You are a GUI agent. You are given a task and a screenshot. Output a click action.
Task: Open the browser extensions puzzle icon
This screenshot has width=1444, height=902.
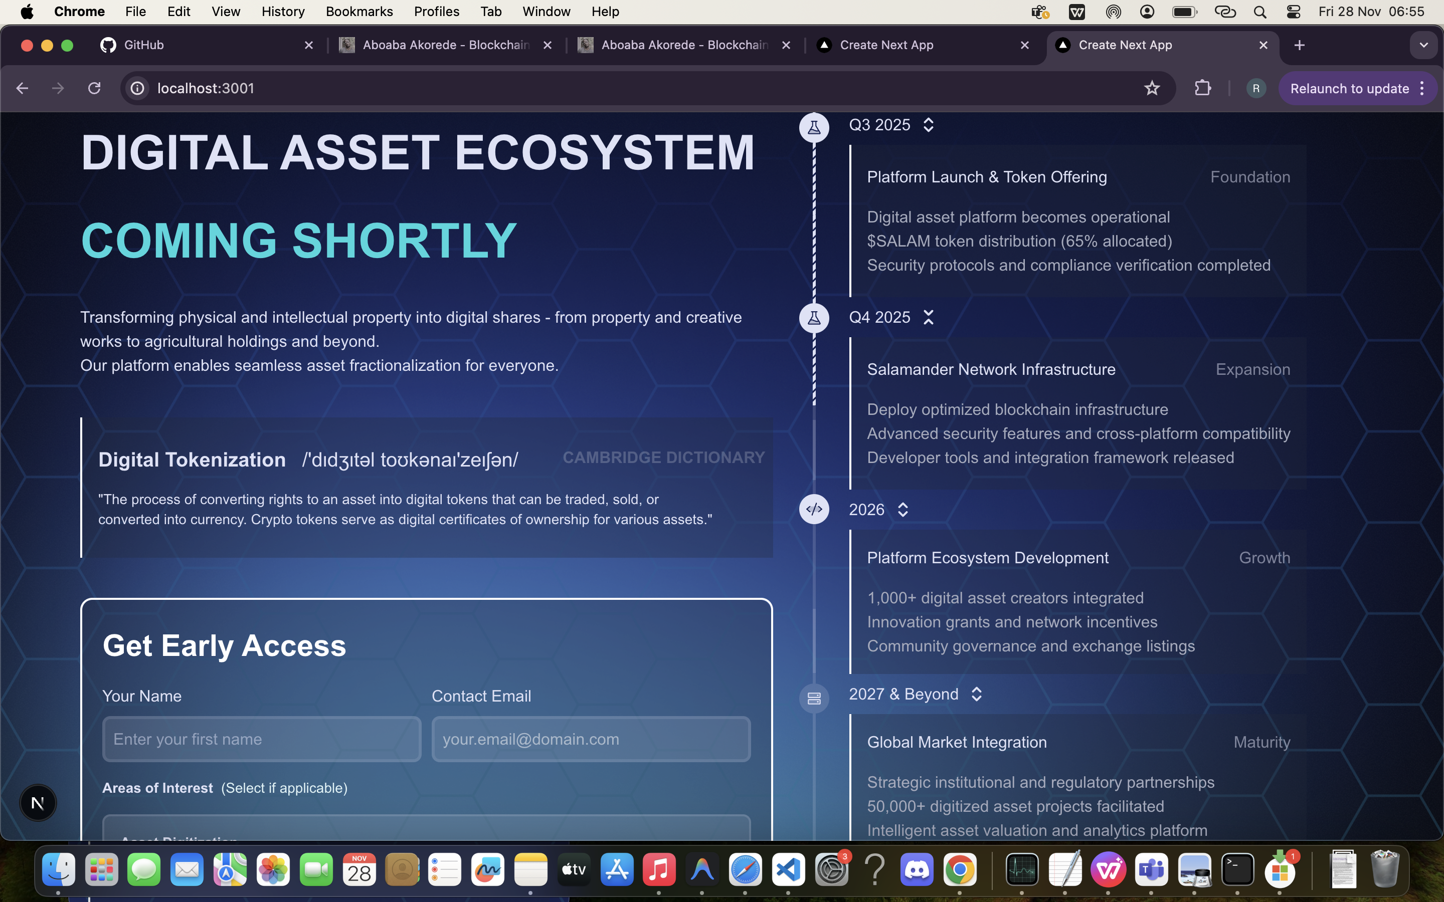[x=1202, y=88]
